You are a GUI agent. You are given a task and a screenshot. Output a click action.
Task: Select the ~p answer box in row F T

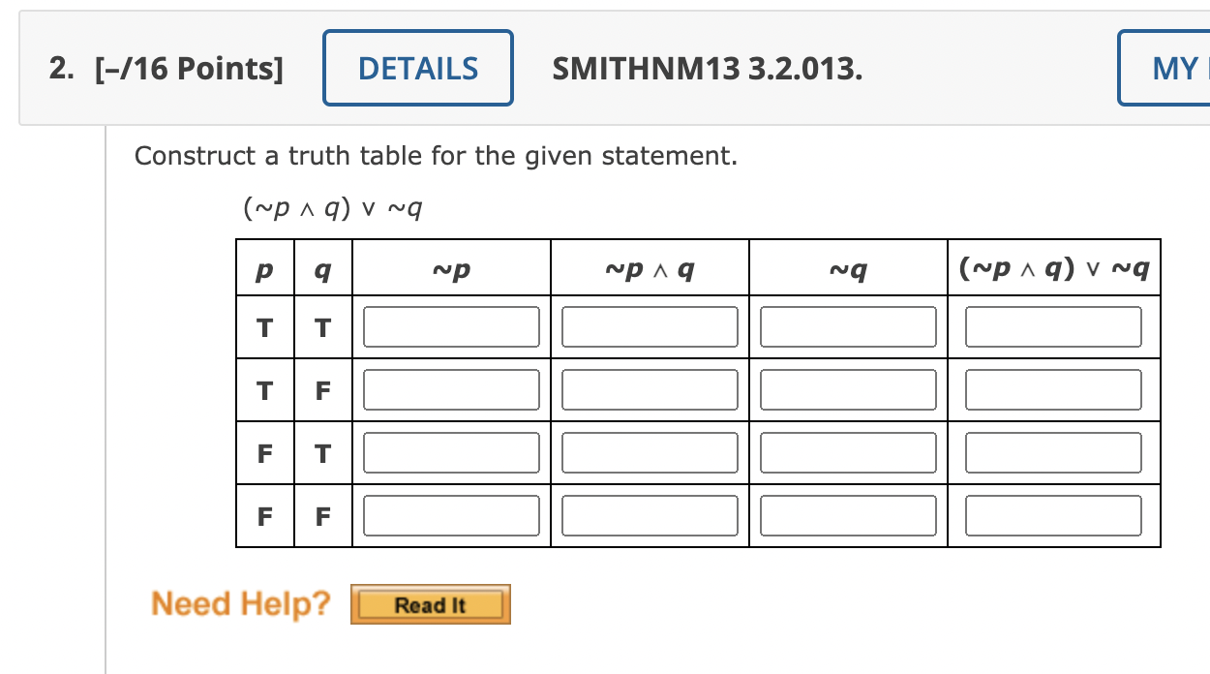[x=450, y=452]
